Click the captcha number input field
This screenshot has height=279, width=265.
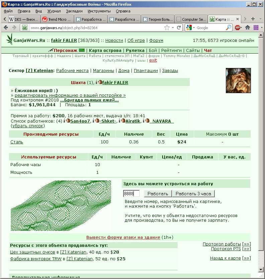[131, 194]
